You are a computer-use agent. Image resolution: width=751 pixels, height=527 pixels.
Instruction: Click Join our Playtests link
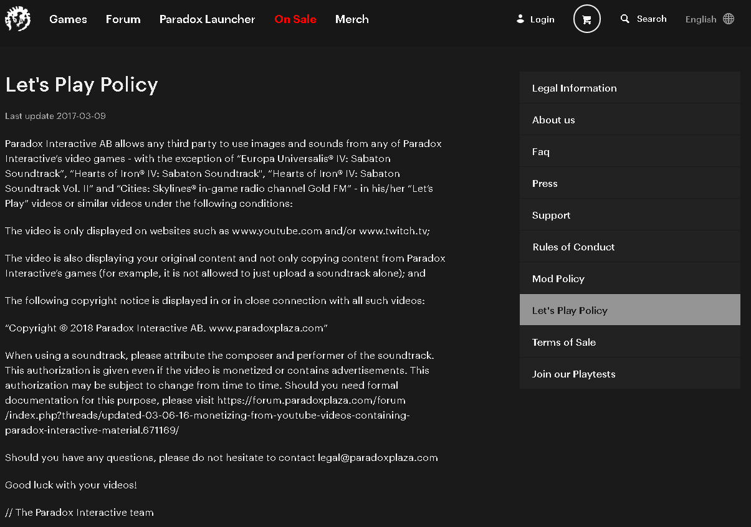pyautogui.click(x=573, y=374)
